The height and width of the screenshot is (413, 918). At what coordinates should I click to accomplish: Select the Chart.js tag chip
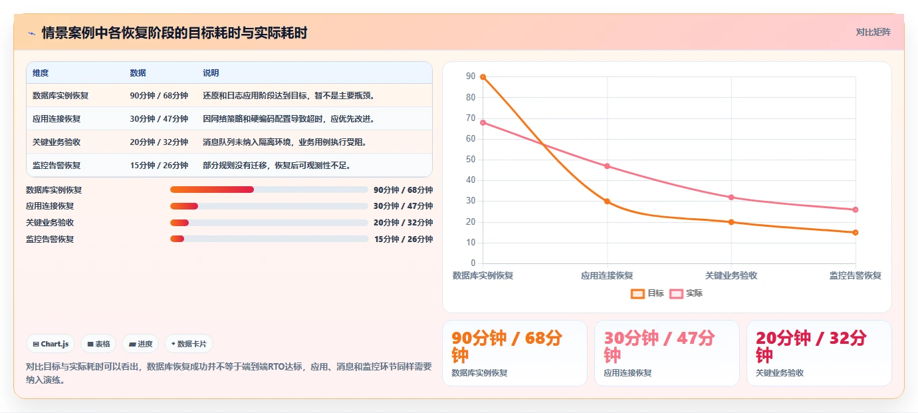click(x=51, y=344)
